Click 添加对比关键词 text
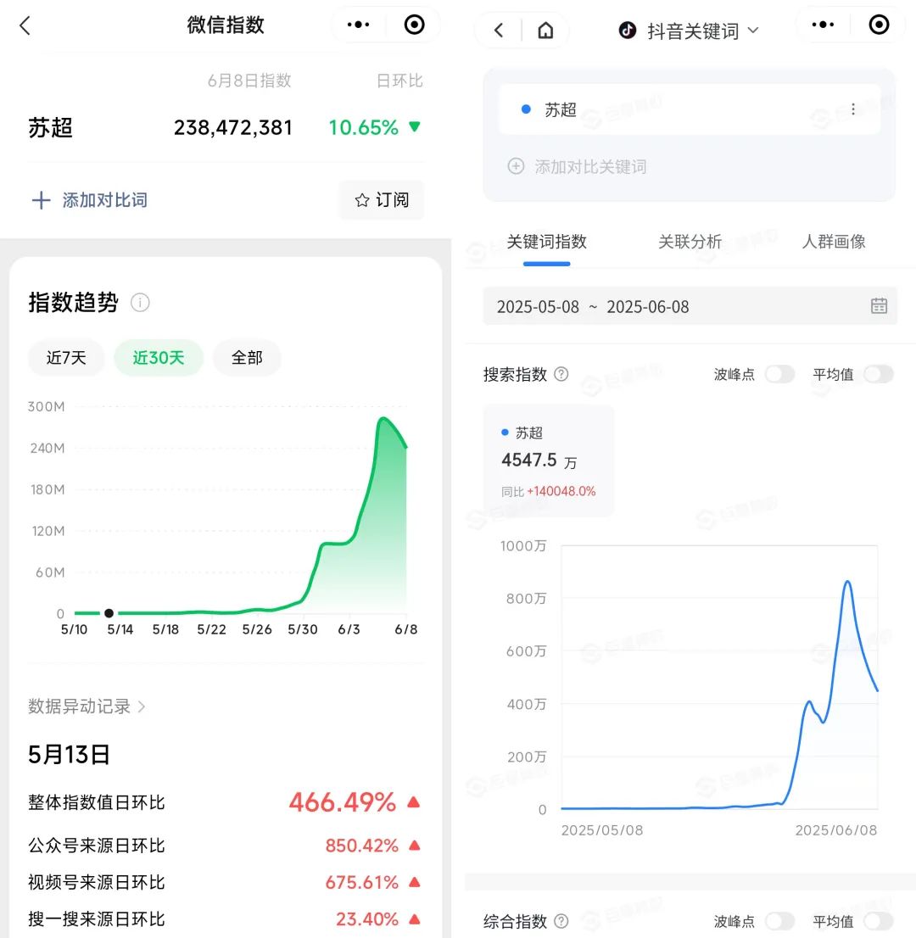Screen dimensions: 916x938 [x=590, y=166]
